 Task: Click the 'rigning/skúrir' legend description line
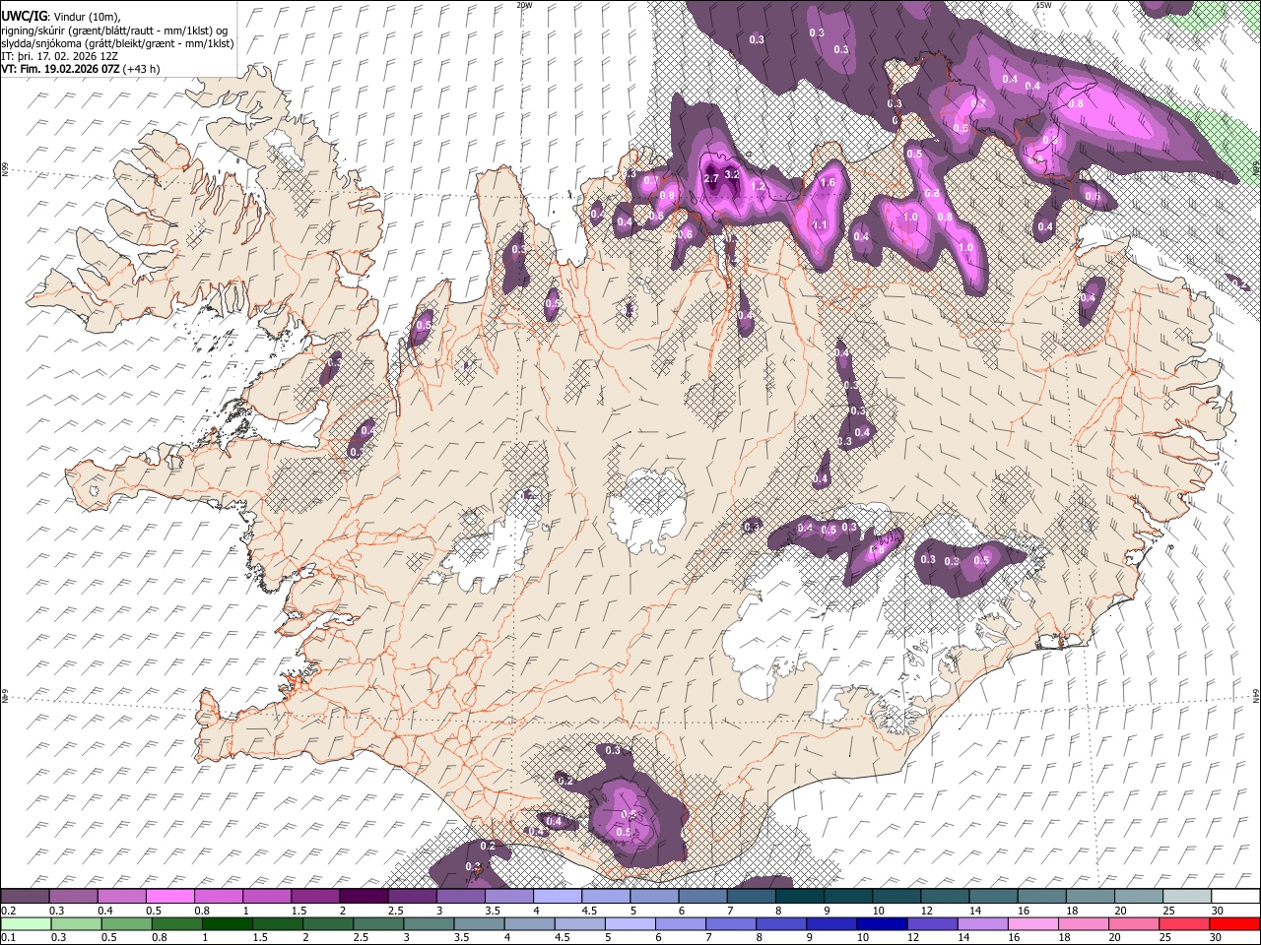tap(114, 30)
